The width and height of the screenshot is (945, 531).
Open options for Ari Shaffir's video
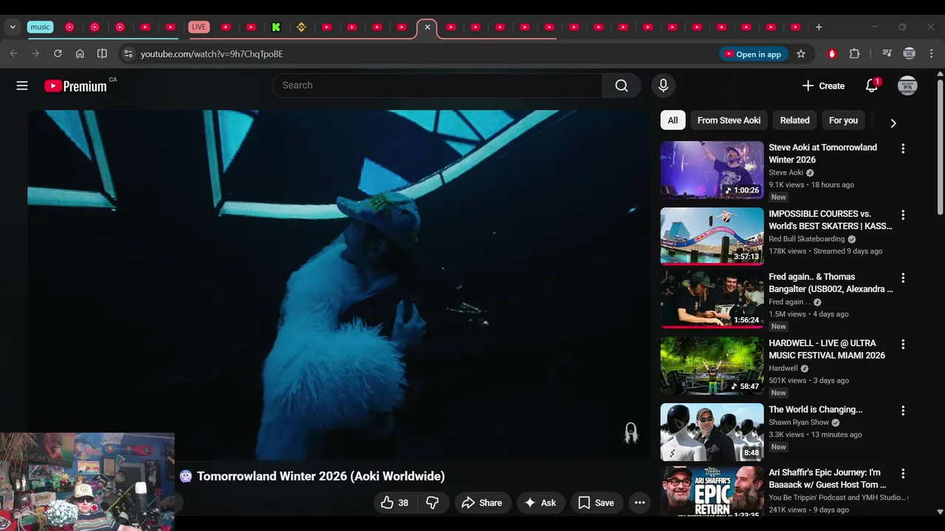coord(902,473)
